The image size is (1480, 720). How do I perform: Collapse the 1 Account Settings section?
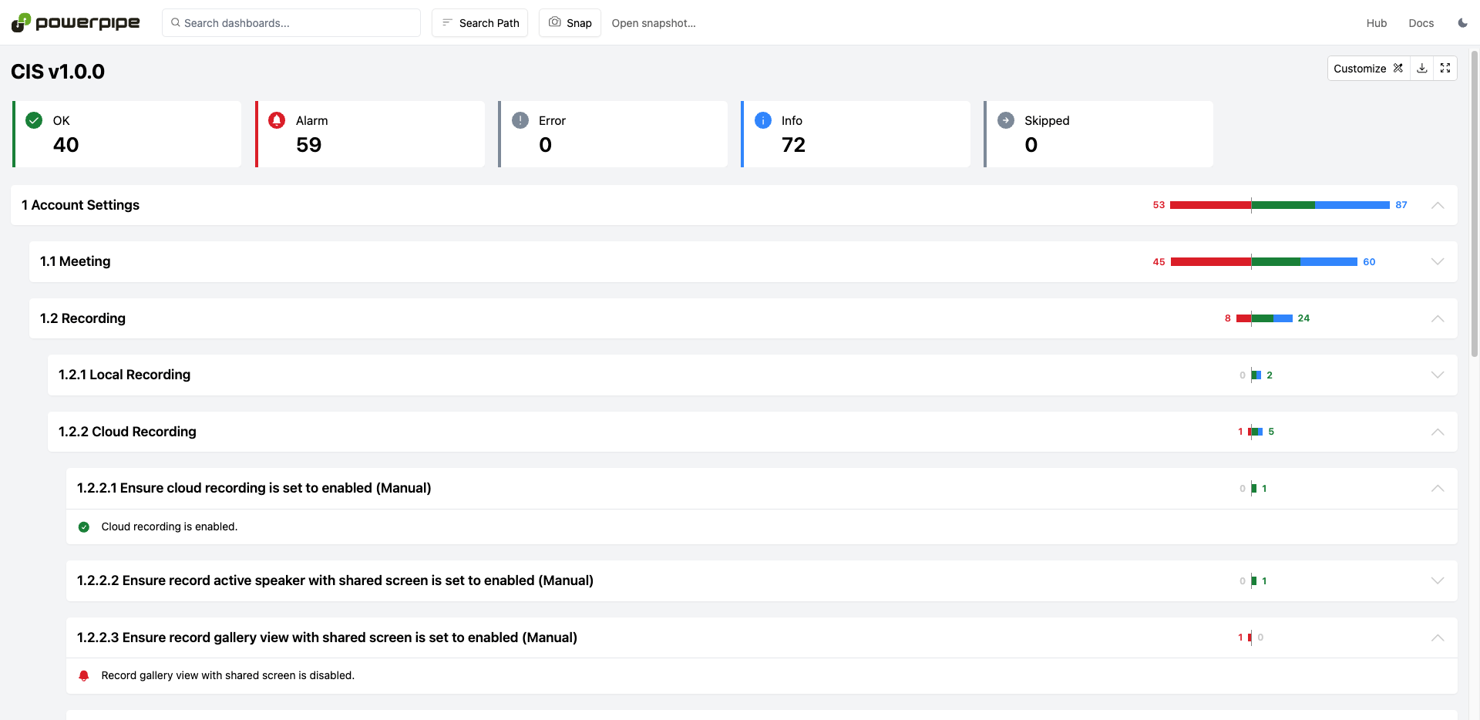pyautogui.click(x=1438, y=205)
